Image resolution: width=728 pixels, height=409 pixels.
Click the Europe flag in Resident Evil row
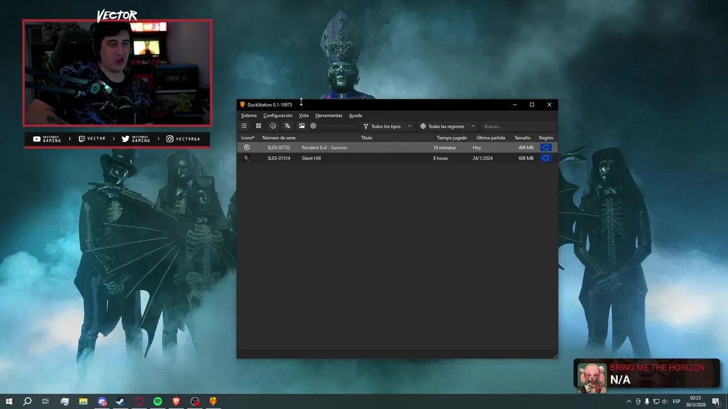point(546,147)
